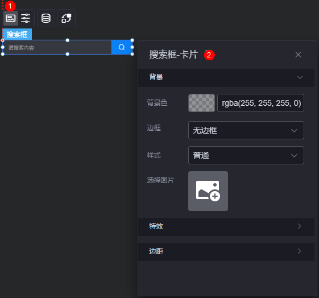Click the 搜索框-卡片 panel title

(173, 55)
